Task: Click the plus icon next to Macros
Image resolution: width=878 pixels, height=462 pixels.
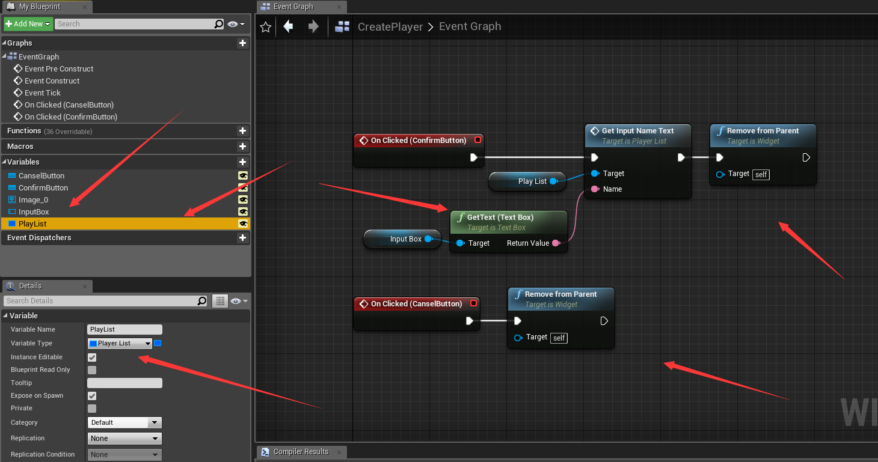Action: coord(242,146)
